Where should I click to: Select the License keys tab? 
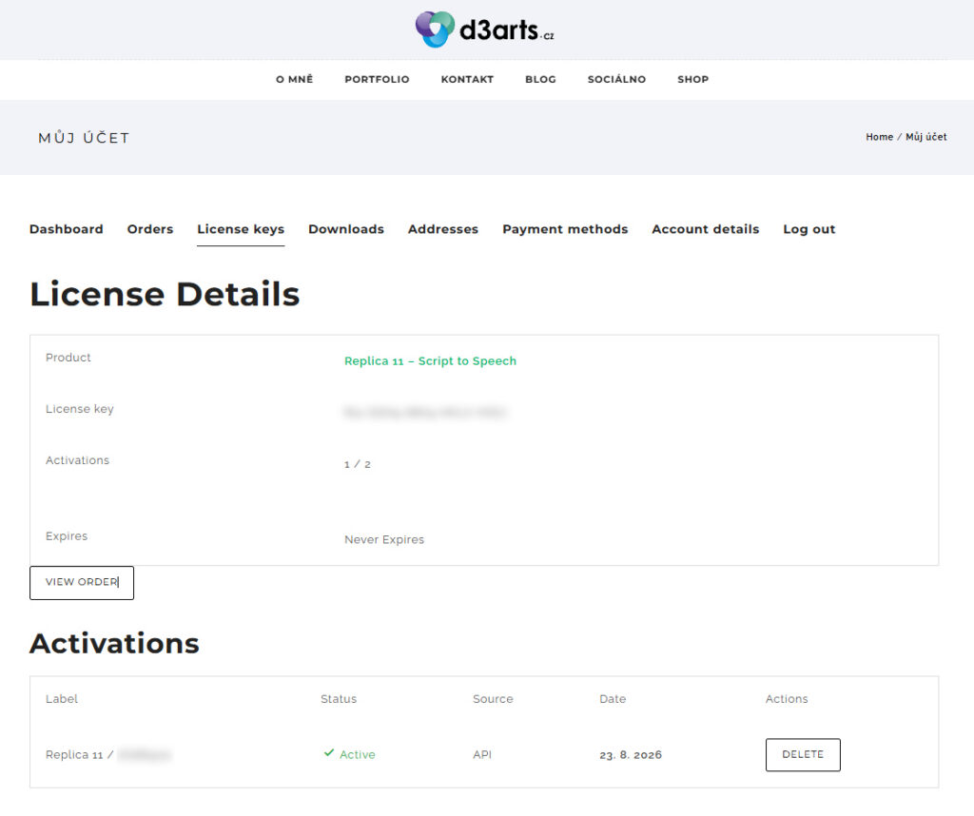tap(241, 229)
